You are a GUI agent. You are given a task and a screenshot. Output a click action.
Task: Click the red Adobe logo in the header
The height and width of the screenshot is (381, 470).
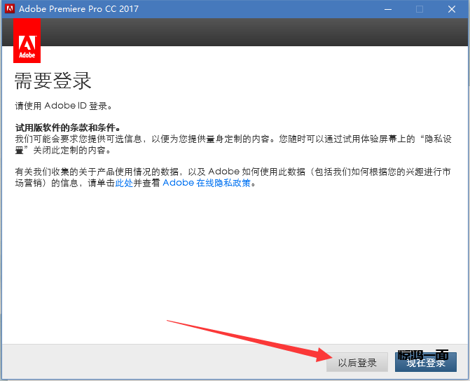coord(27,41)
